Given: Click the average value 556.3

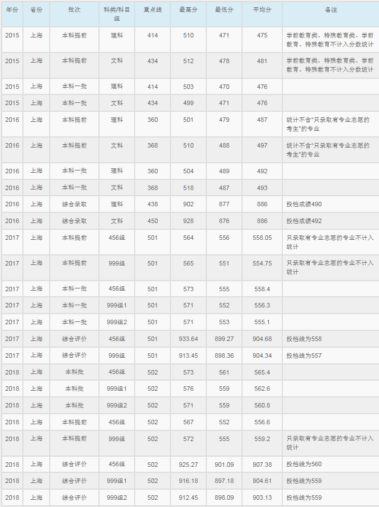Looking at the screenshot, I should 262,305.
